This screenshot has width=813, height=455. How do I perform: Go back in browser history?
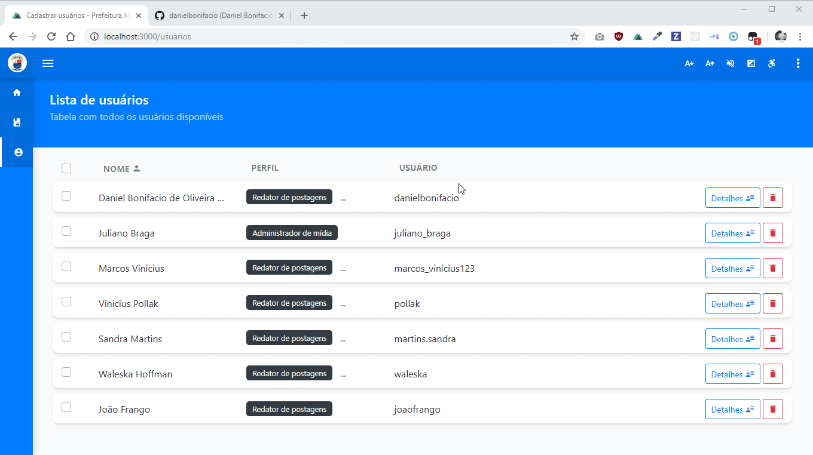point(13,36)
